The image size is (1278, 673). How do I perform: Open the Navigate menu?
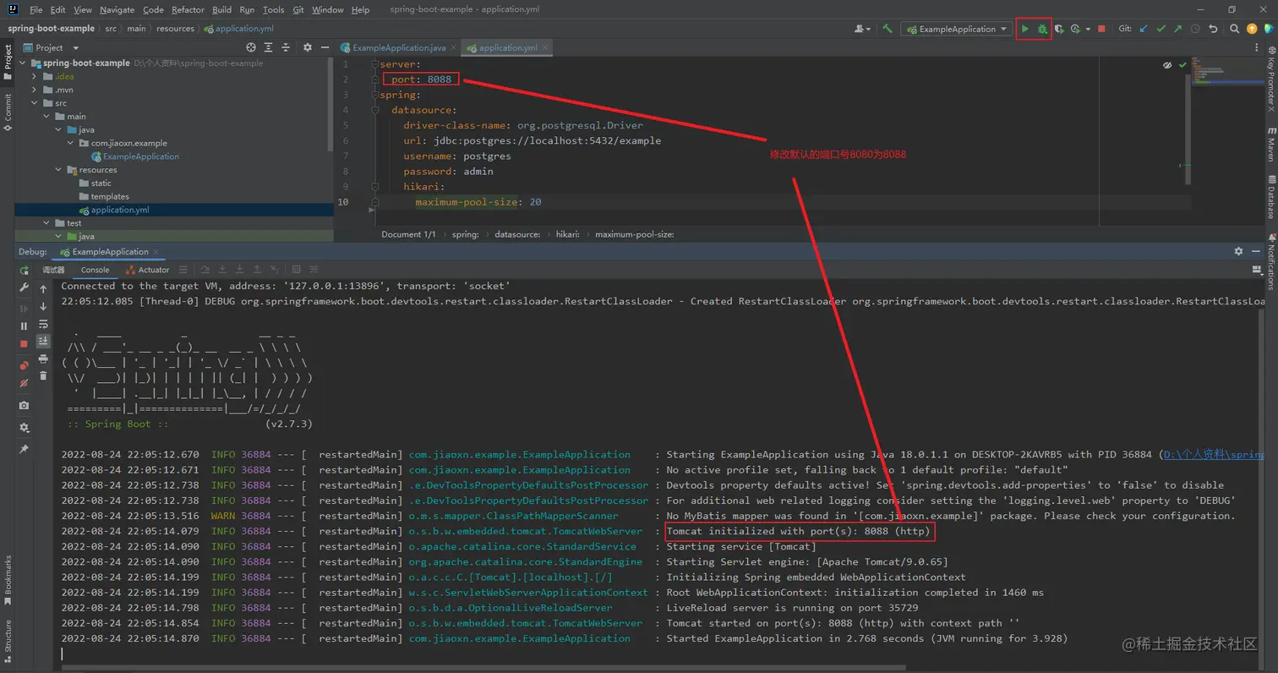[117, 9]
